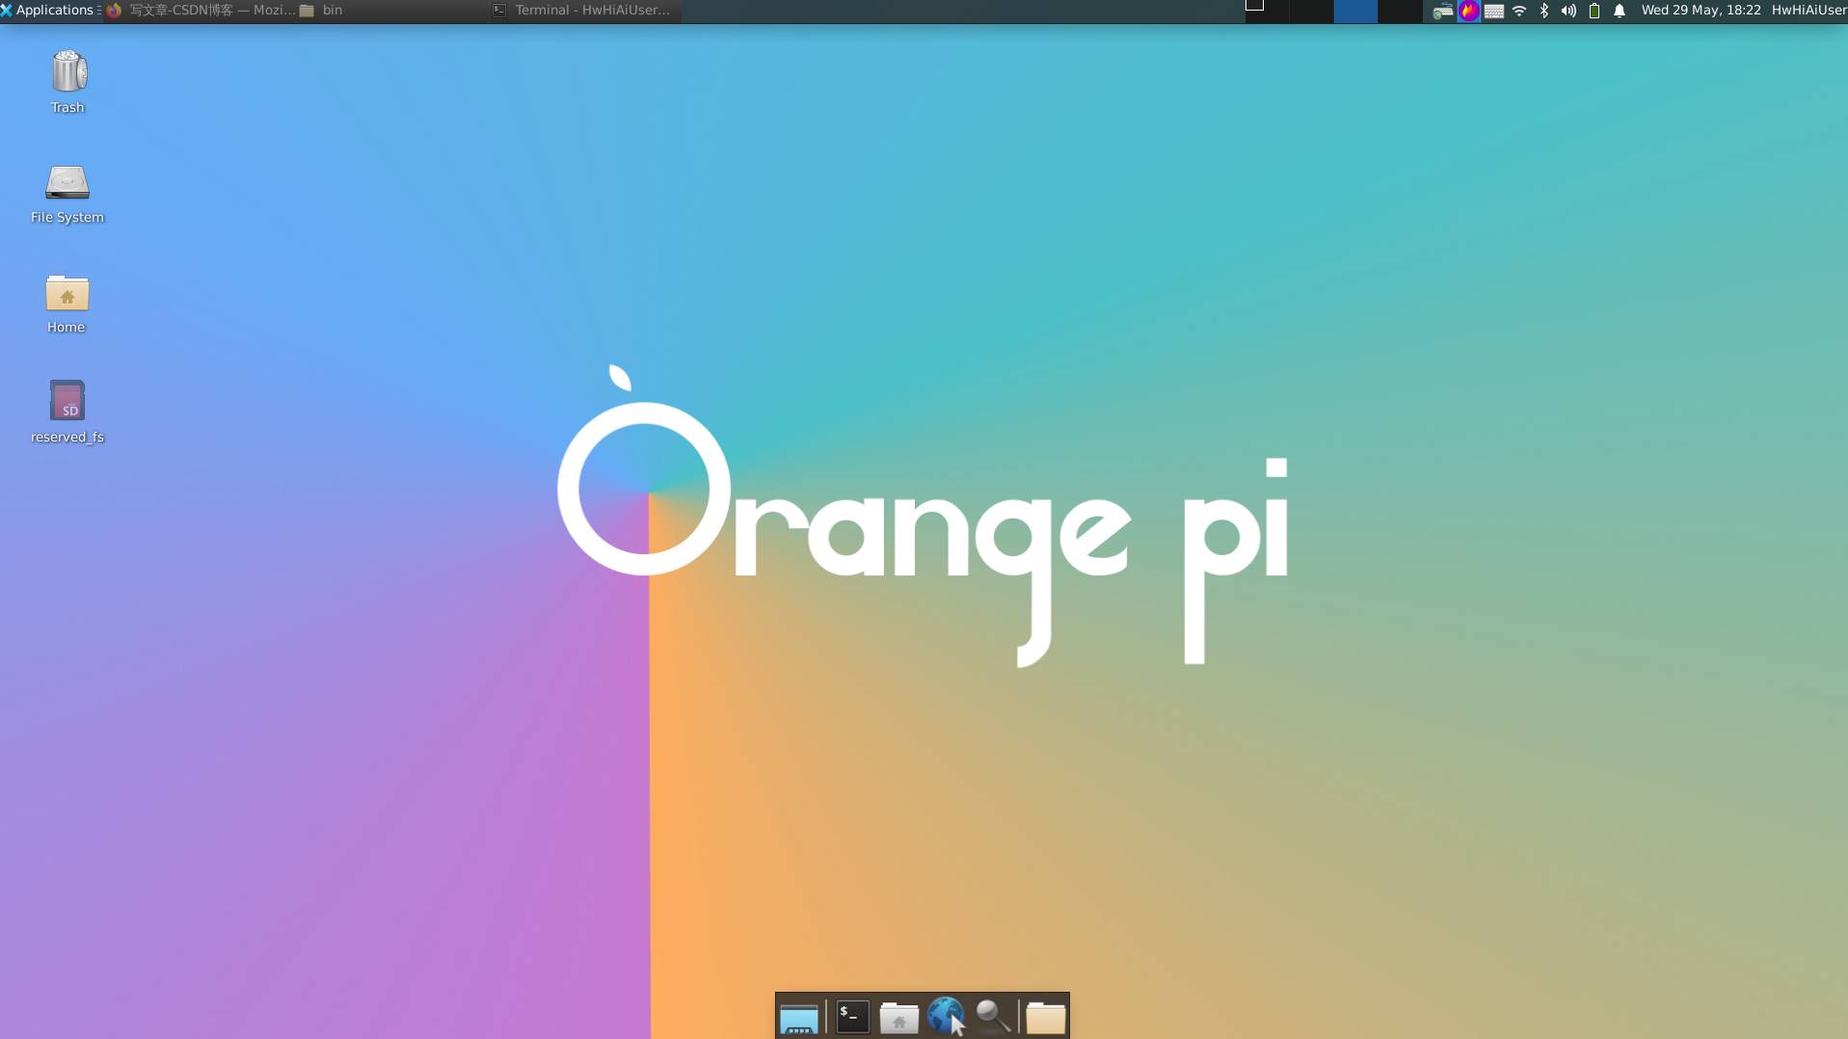The height and width of the screenshot is (1039, 1848).
Task: Open Application Finder magnifier in dock
Action: [993, 1017]
